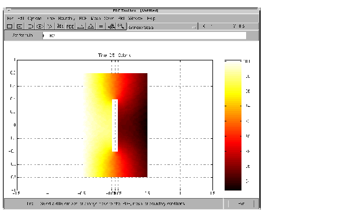Select the draw ellipse tool
Image resolution: width=350 pixels, height=212 pixels.
[30, 26]
